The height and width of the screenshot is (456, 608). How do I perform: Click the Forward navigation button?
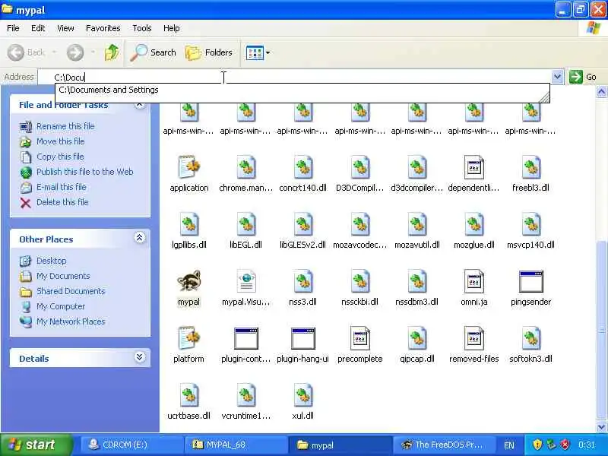(75, 52)
